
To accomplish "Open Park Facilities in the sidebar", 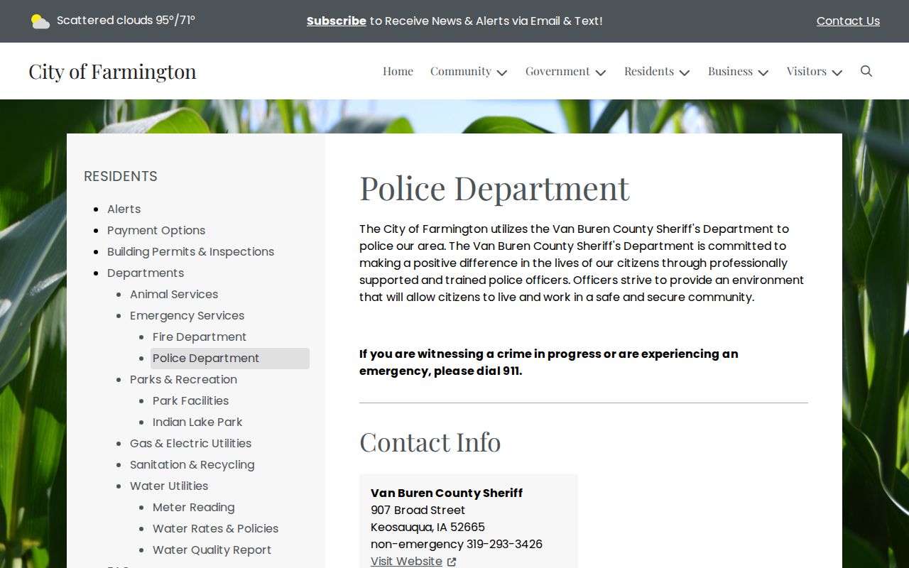I will (190, 400).
